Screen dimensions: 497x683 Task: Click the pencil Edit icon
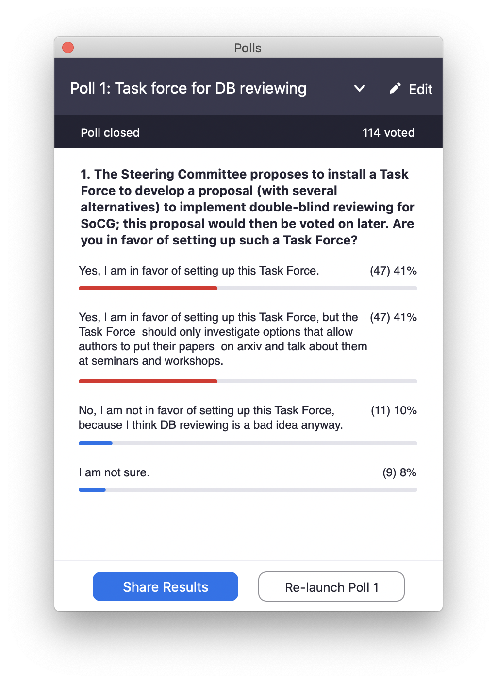coord(395,88)
